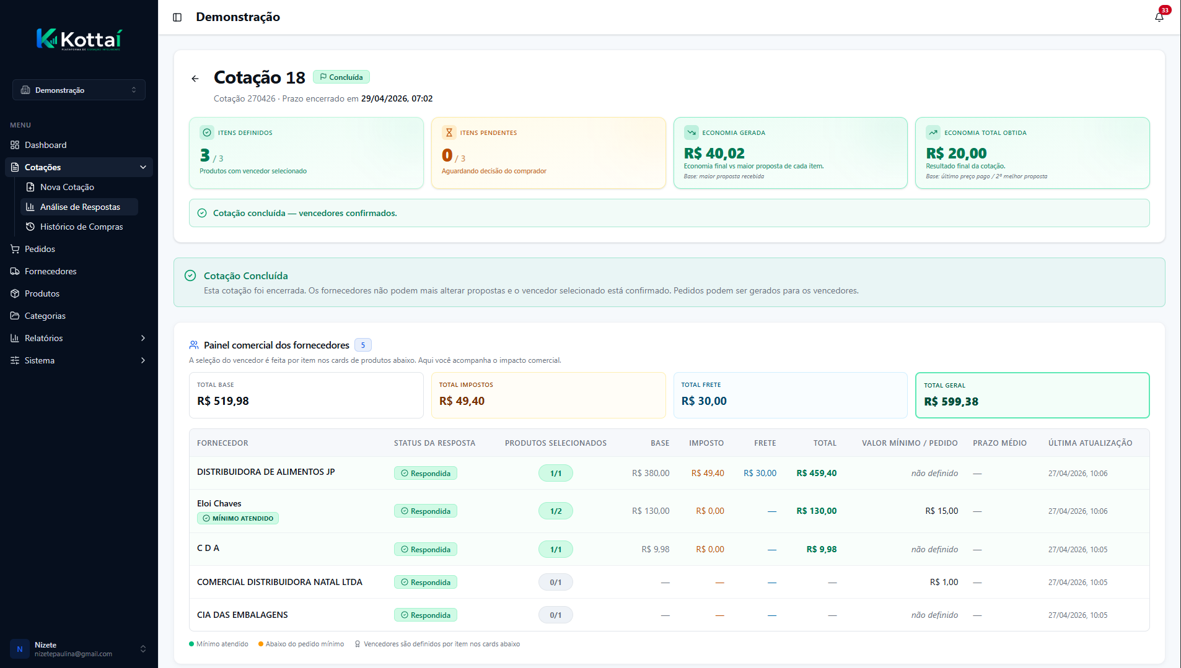Click the Abaixo do pedido mínimo legend
Image resolution: width=1181 pixels, height=668 pixels.
[301, 644]
